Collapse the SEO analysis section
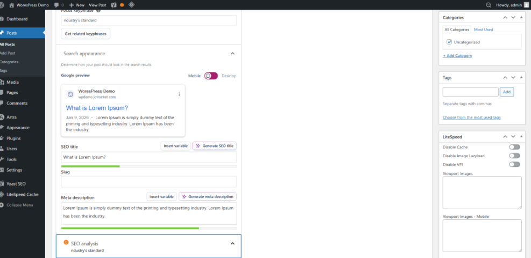Viewport: 531px width, 258px height. (x=232, y=244)
